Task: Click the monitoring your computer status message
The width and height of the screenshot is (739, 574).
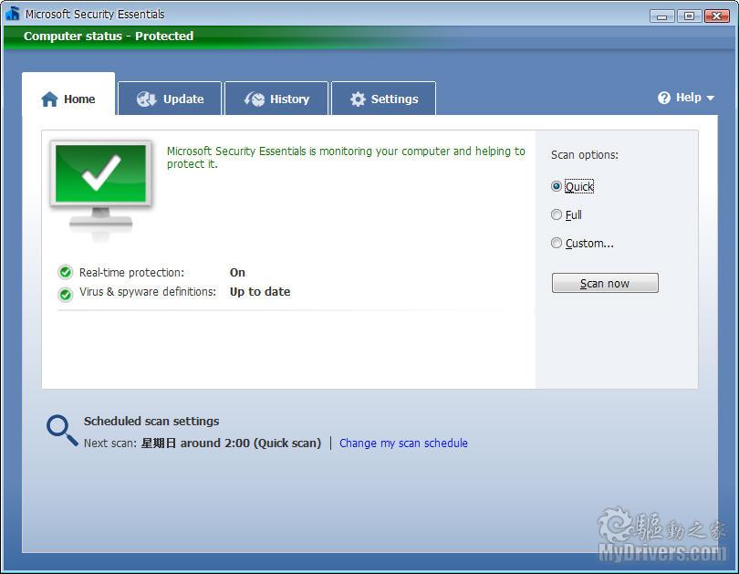Action: (x=346, y=157)
